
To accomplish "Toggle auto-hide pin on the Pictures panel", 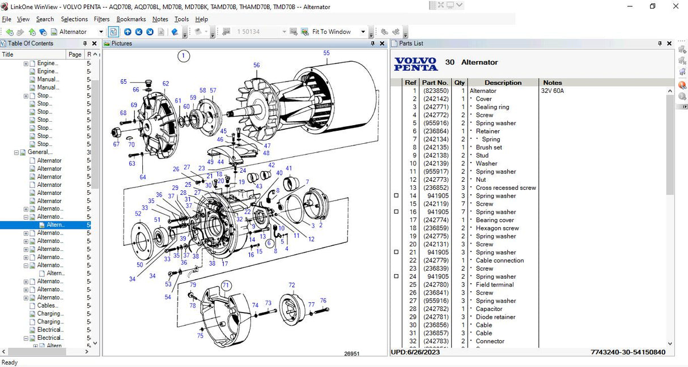I will [372, 43].
